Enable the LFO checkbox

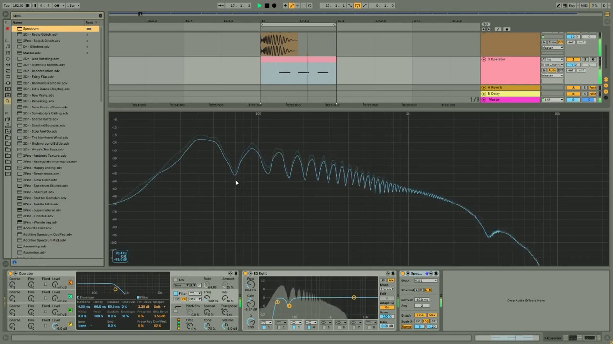(x=176, y=279)
